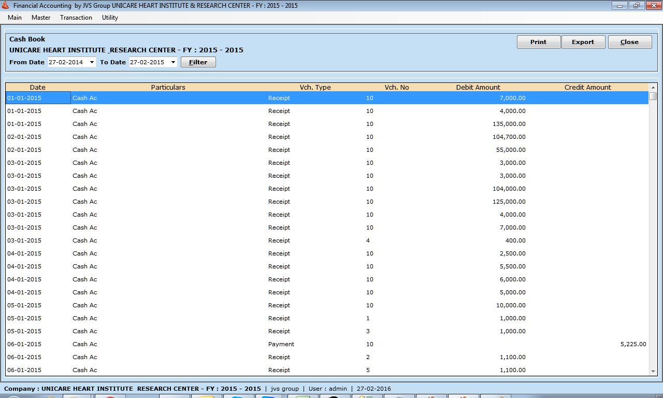This screenshot has height=398, width=663.
Task: Click the From Date input field
Action: click(x=67, y=62)
